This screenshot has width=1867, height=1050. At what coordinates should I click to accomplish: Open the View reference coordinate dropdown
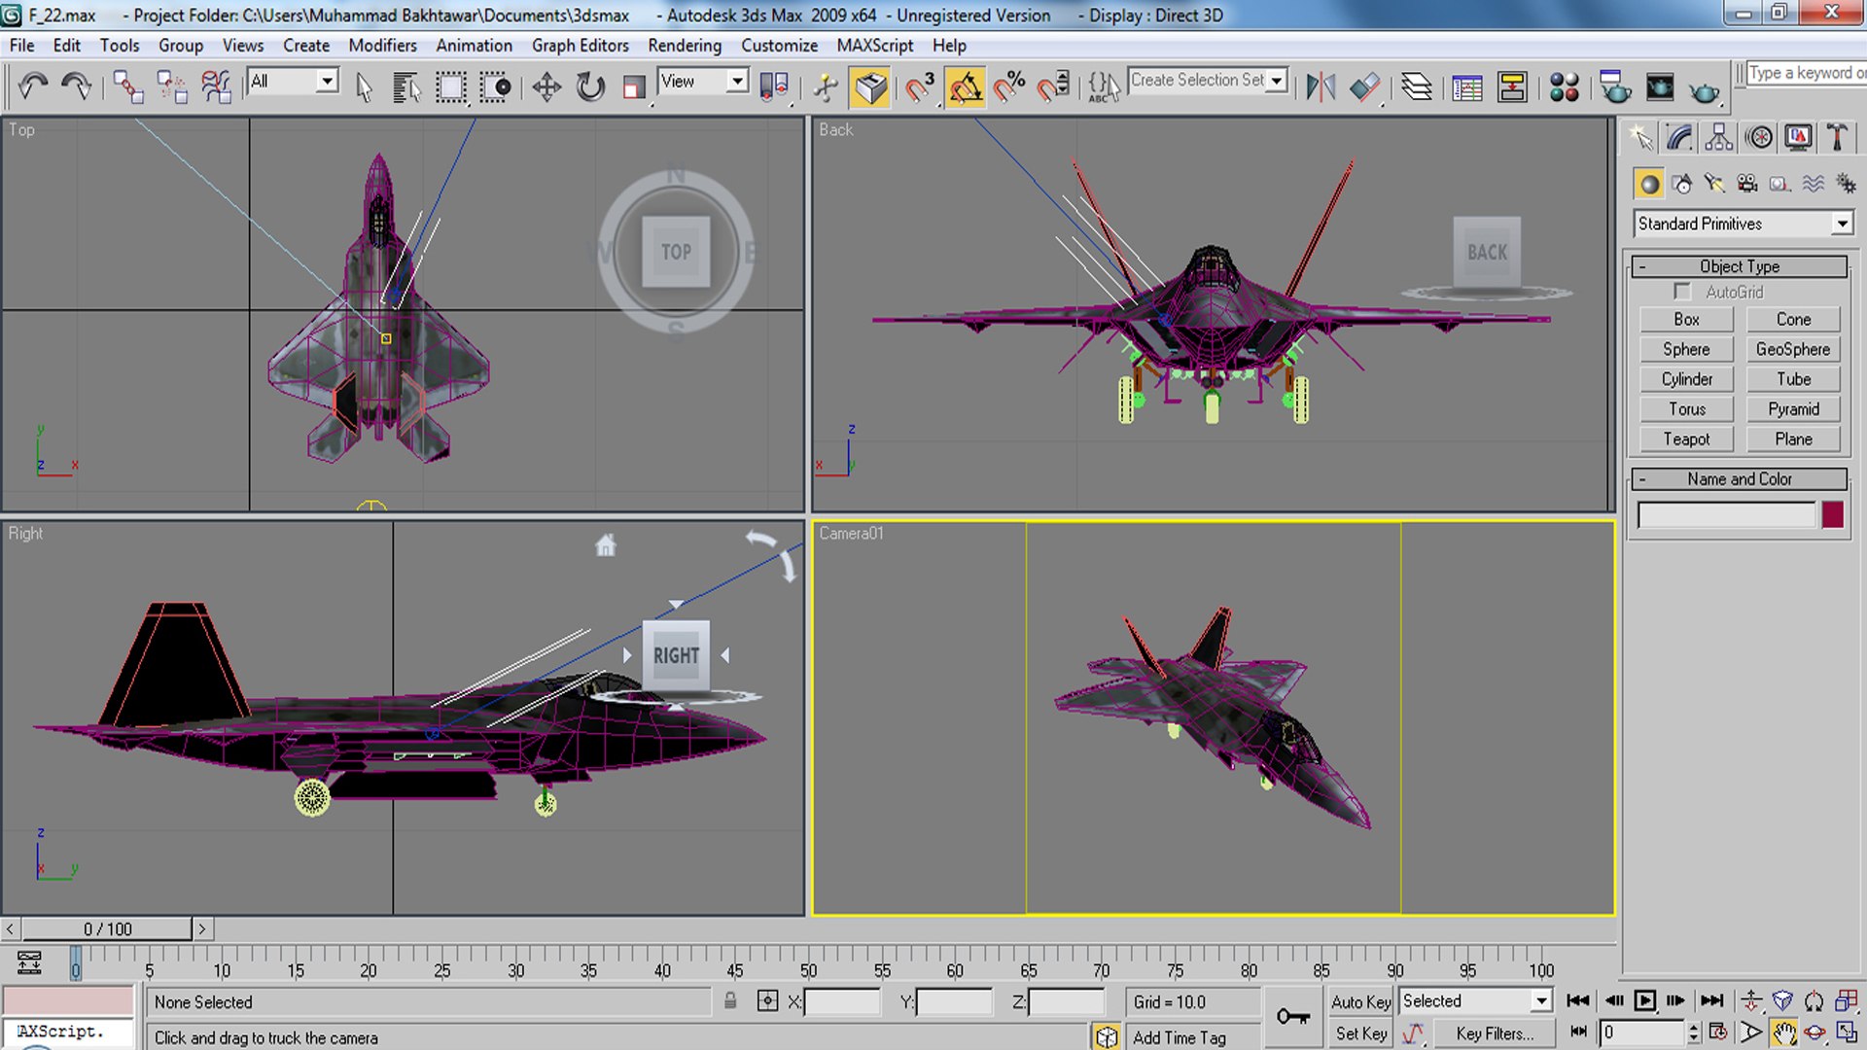tap(703, 81)
